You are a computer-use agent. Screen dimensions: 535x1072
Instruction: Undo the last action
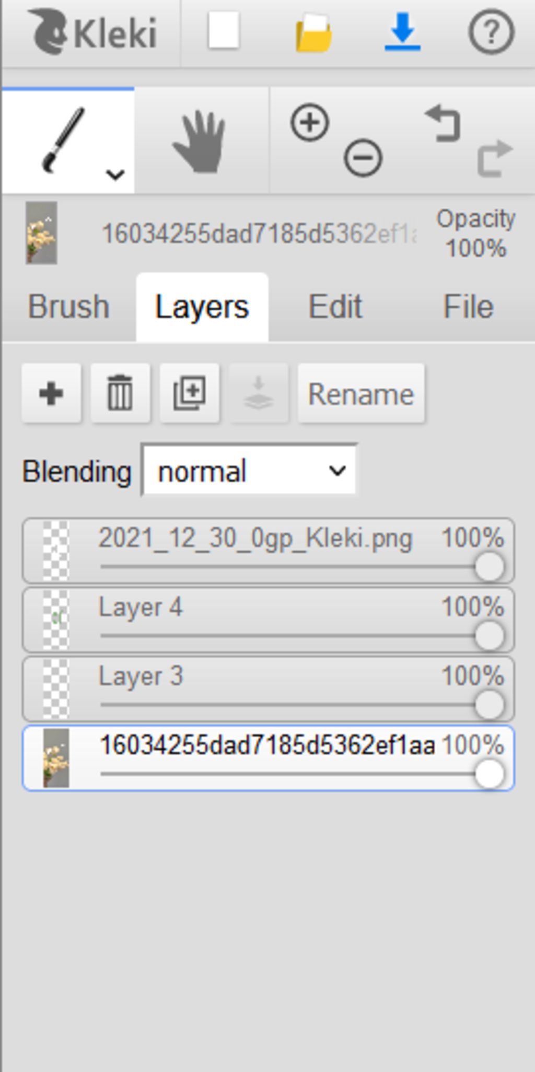coord(443,123)
